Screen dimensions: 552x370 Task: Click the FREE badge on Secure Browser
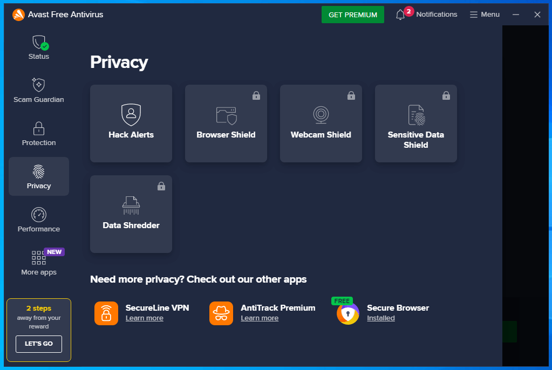(x=342, y=301)
